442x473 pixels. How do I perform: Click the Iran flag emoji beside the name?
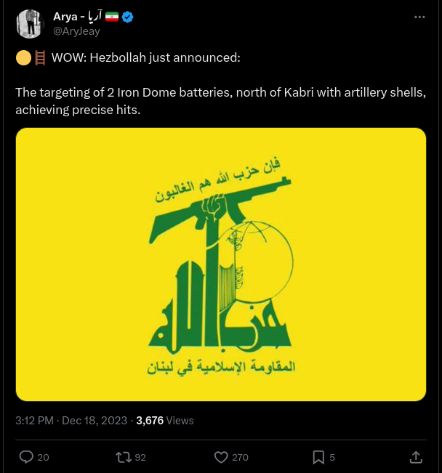tap(111, 17)
